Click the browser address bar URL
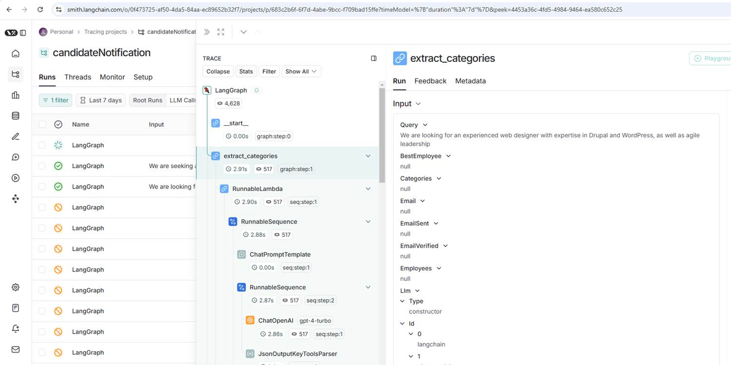731x365 pixels. (344, 9)
